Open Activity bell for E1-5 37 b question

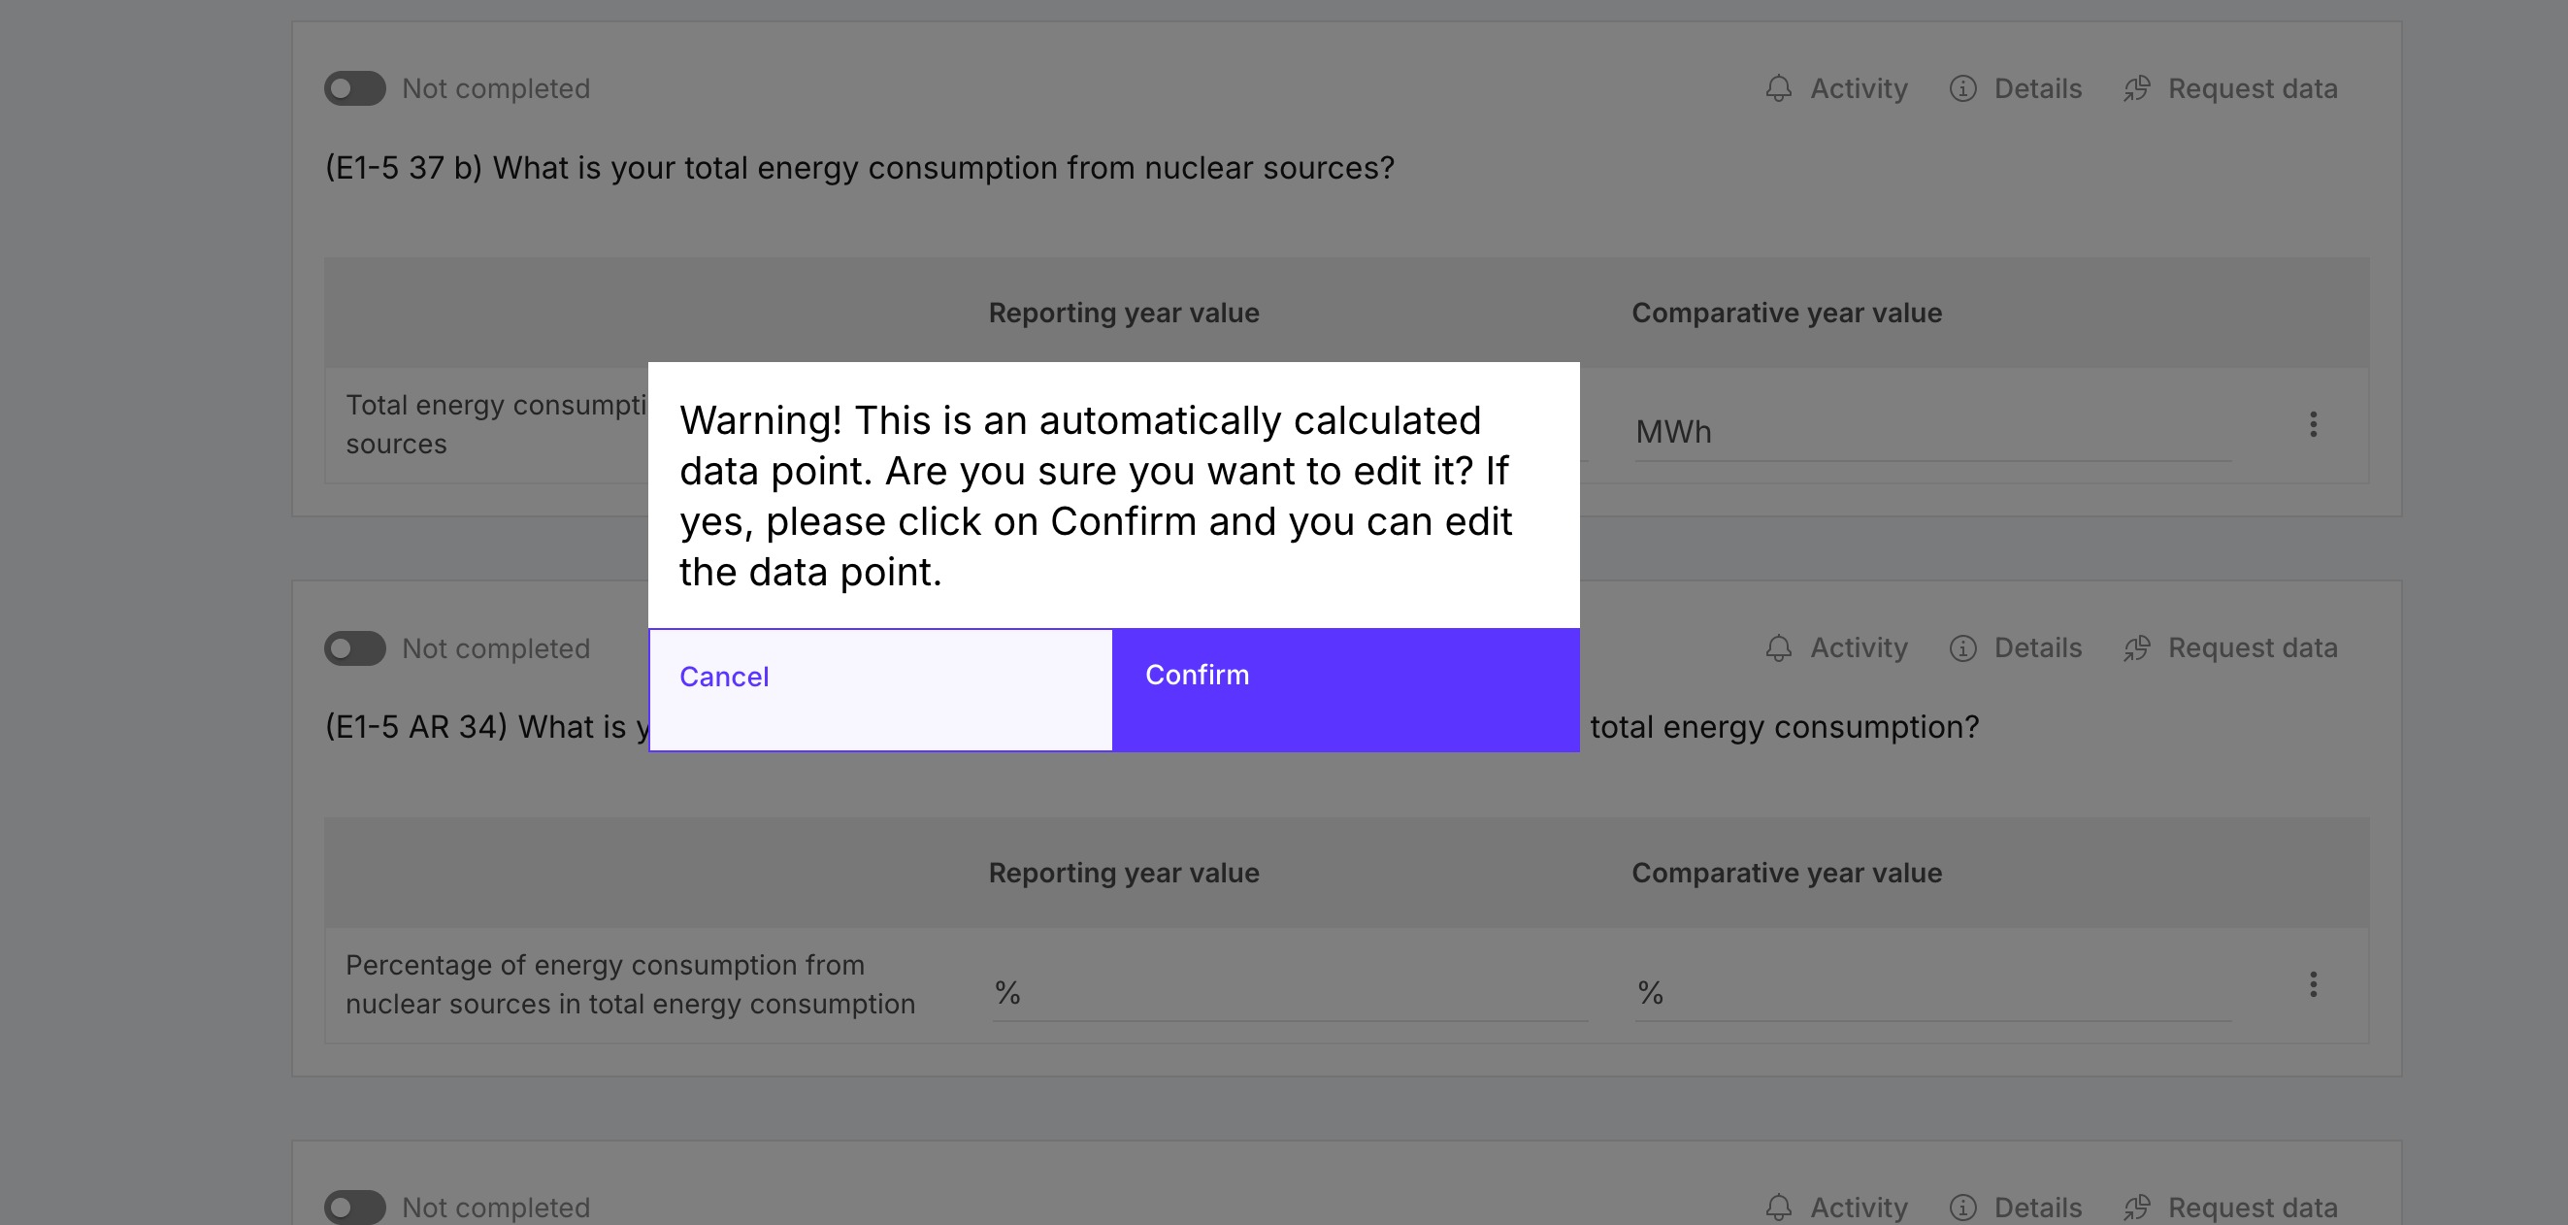1778,88
